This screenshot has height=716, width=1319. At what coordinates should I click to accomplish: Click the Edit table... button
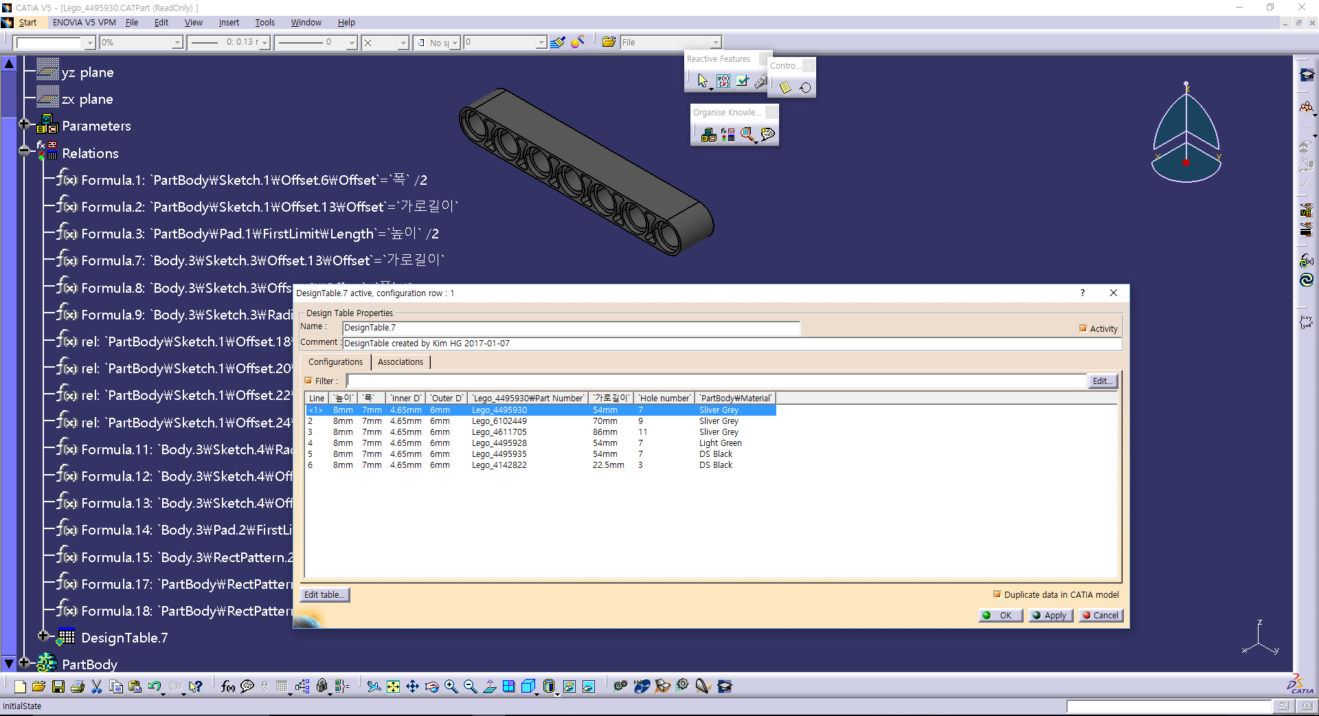pyautogui.click(x=325, y=595)
